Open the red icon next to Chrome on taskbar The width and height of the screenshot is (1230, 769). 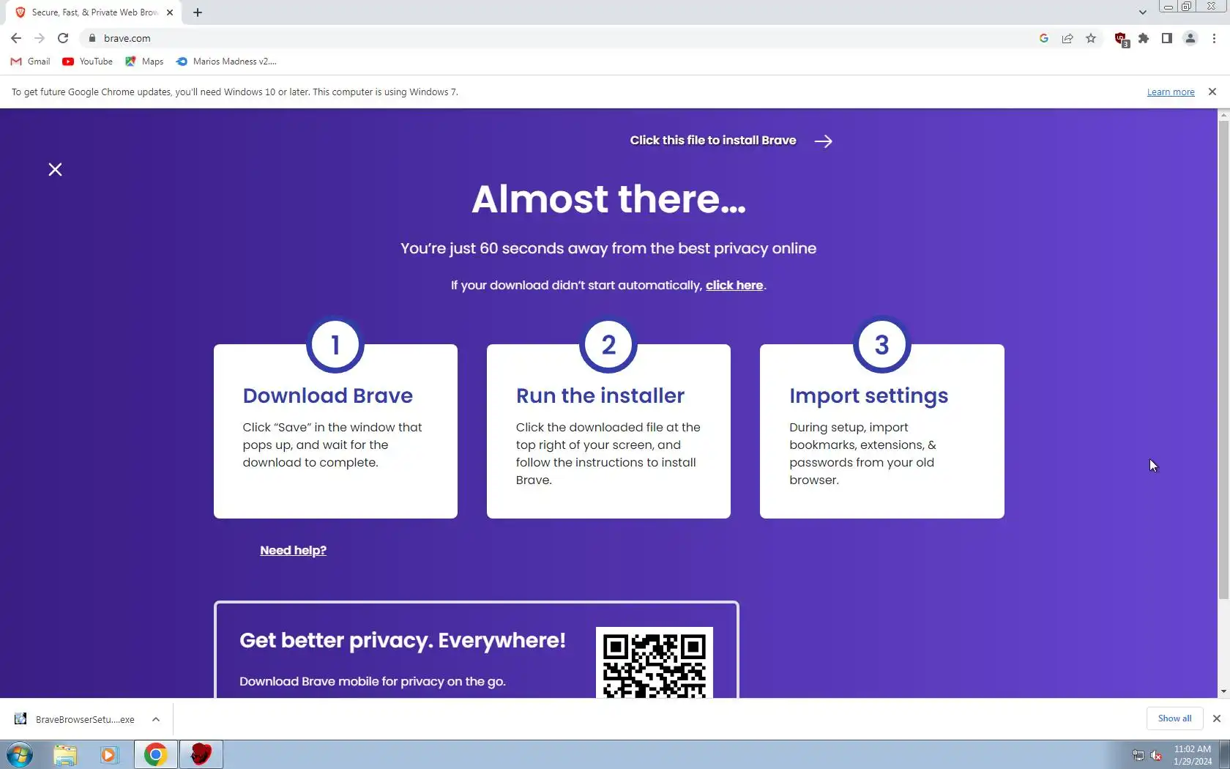click(201, 754)
